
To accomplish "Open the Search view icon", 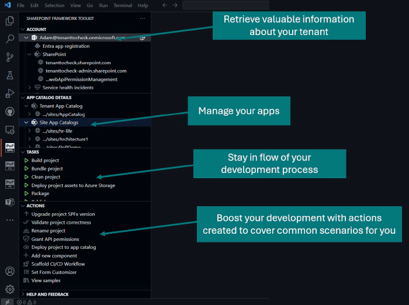I will (9, 39).
